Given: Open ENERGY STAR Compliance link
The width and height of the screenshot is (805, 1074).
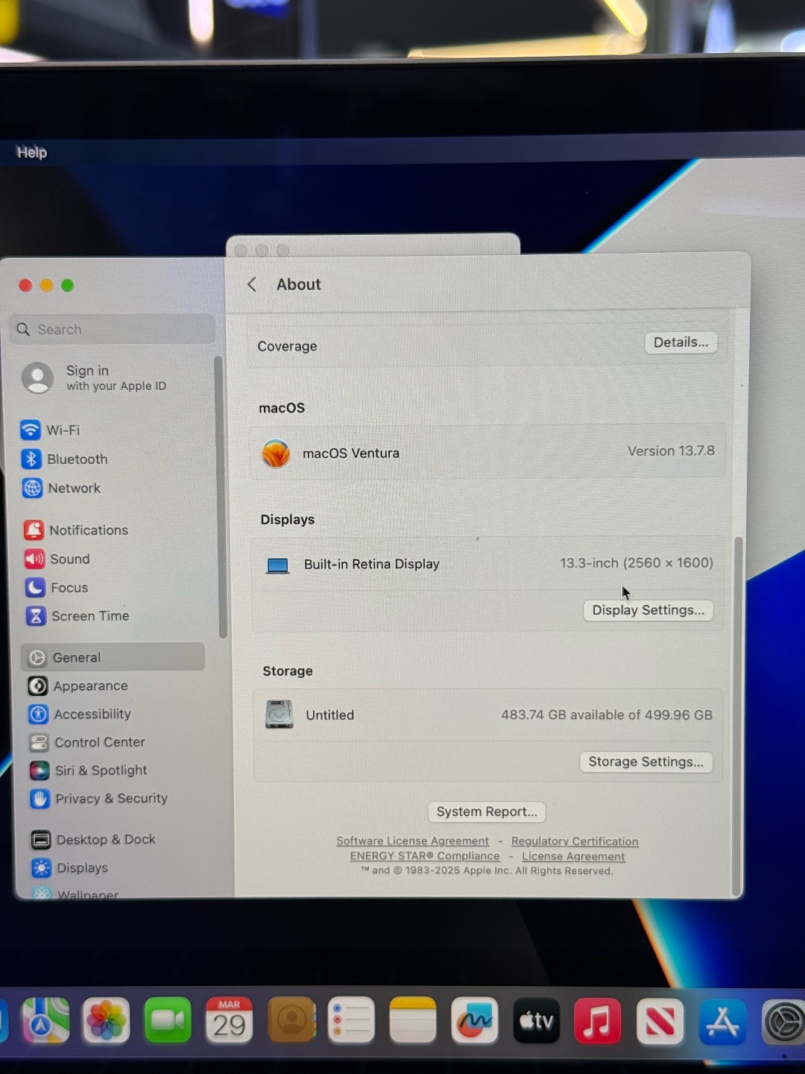Looking at the screenshot, I should 425,856.
